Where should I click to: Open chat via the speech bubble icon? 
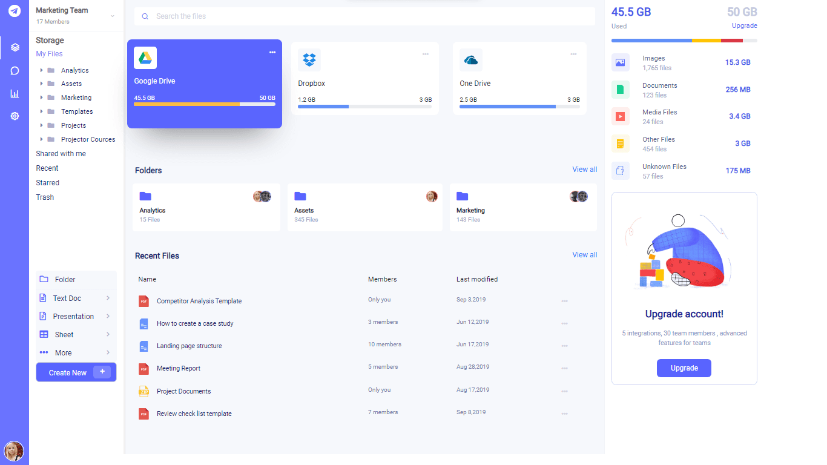coord(14,70)
